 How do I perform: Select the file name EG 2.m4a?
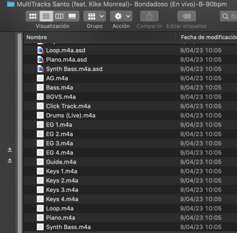60,134
